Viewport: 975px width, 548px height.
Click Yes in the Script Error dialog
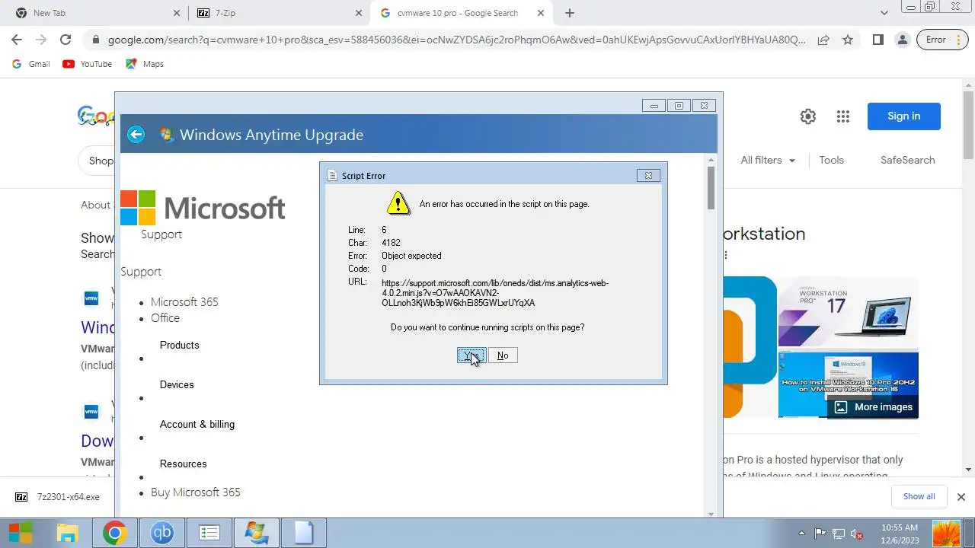(472, 355)
